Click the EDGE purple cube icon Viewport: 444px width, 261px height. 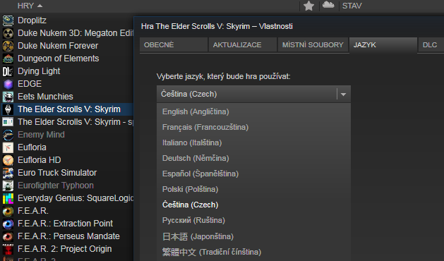tap(8, 84)
